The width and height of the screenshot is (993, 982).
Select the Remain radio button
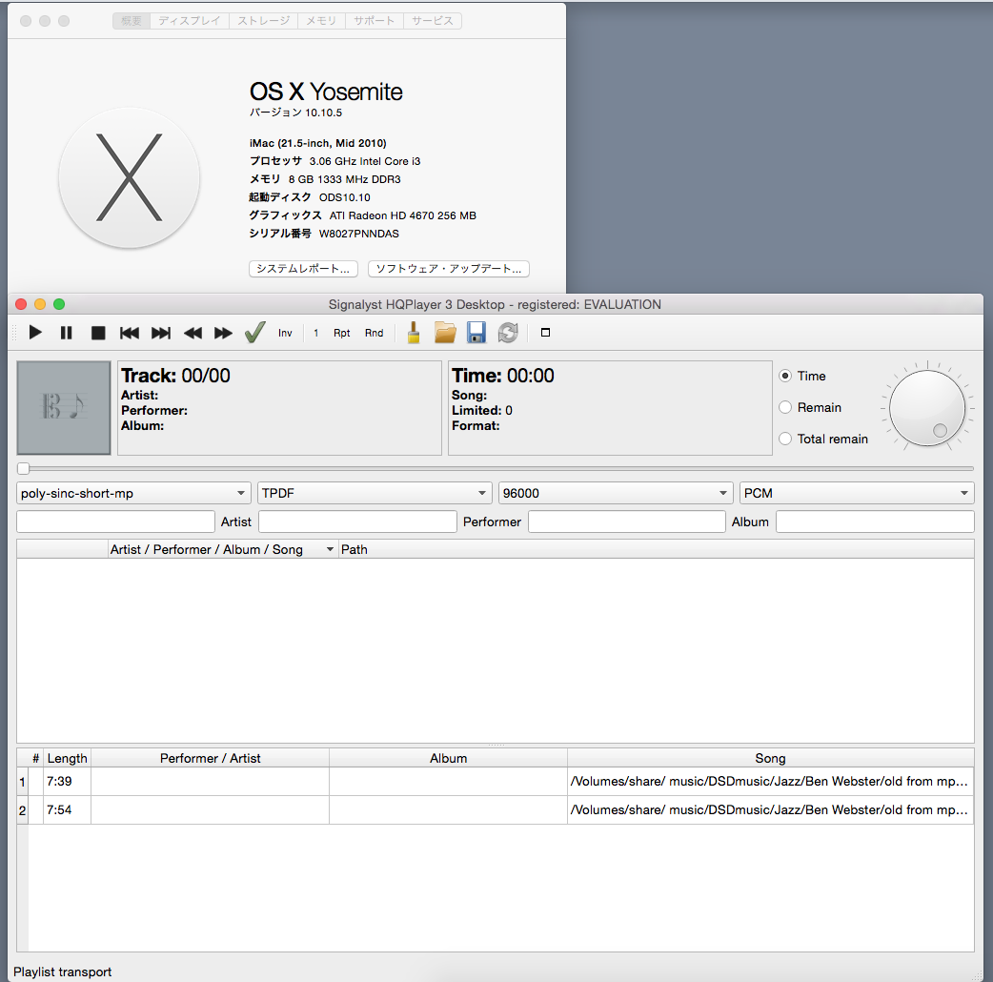click(x=785, y=407)
